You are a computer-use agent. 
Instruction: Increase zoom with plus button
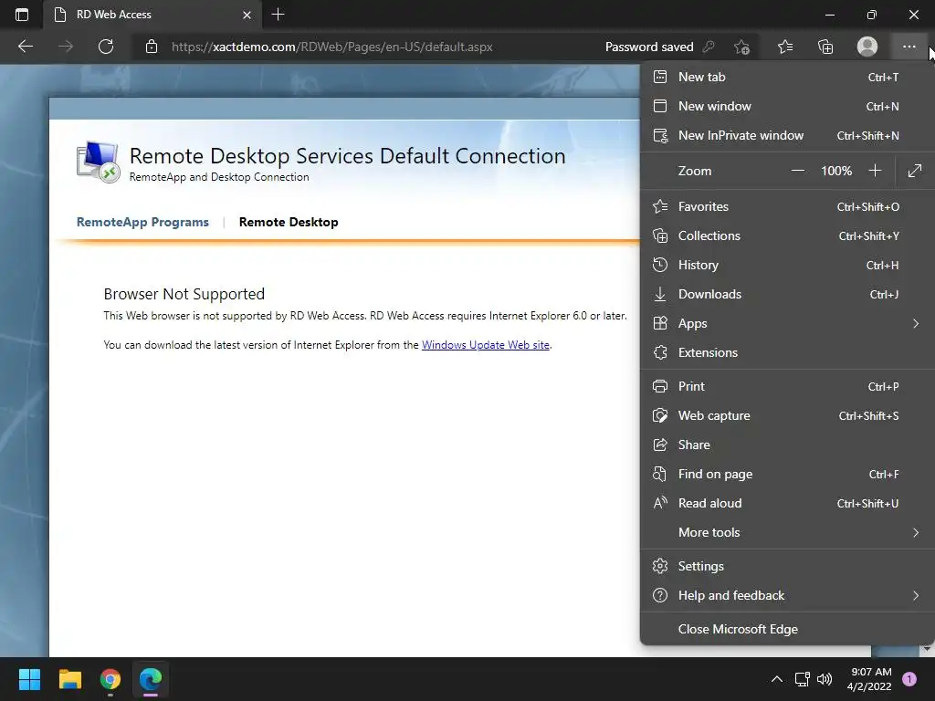875,171
